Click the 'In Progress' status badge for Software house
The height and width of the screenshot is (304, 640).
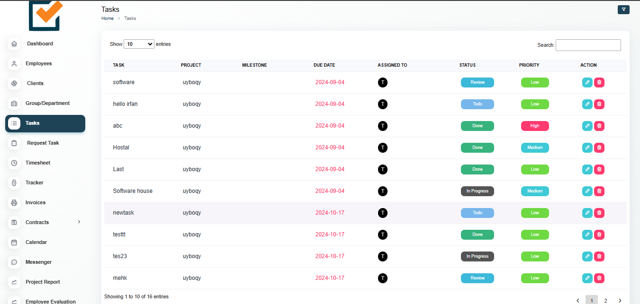(477, 191)
